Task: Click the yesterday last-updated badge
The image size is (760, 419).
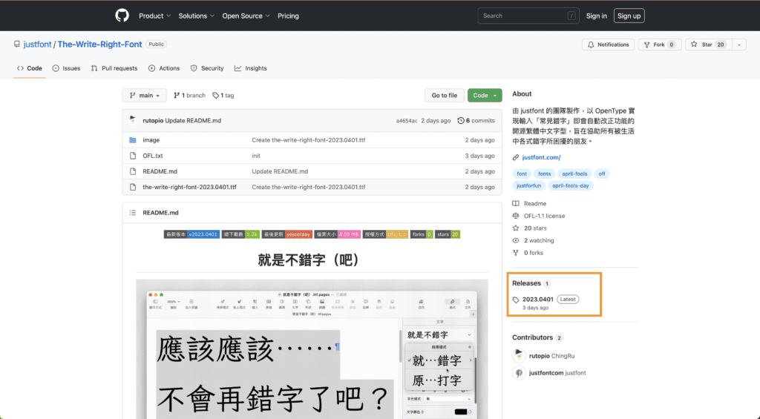Action: (287, 234)
